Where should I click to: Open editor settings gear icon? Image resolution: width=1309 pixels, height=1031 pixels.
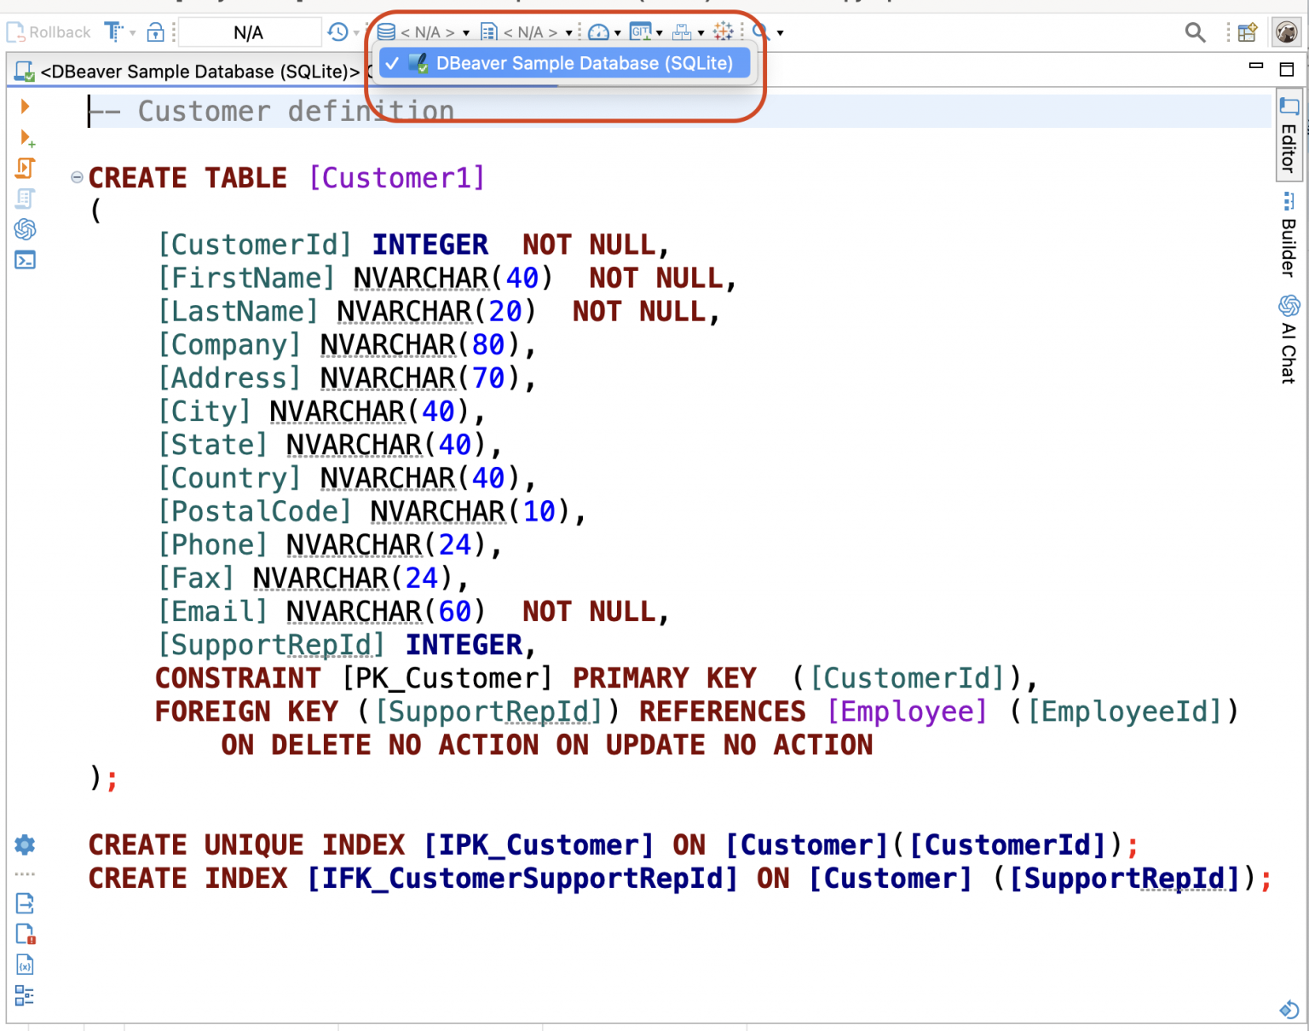[25, 844]
